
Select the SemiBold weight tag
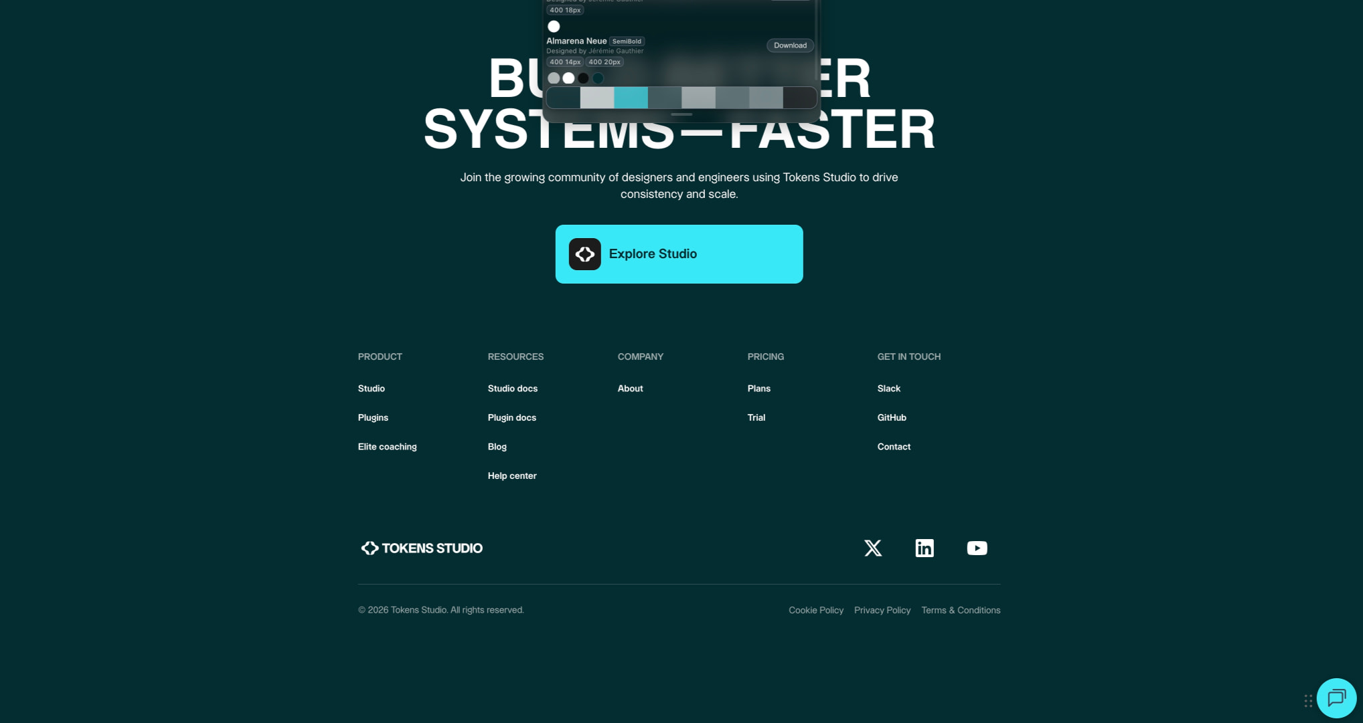point(627,41)
